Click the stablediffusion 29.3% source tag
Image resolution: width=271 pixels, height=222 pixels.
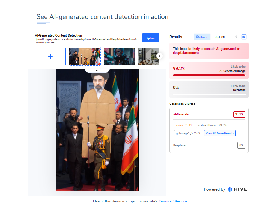point(212,125)
